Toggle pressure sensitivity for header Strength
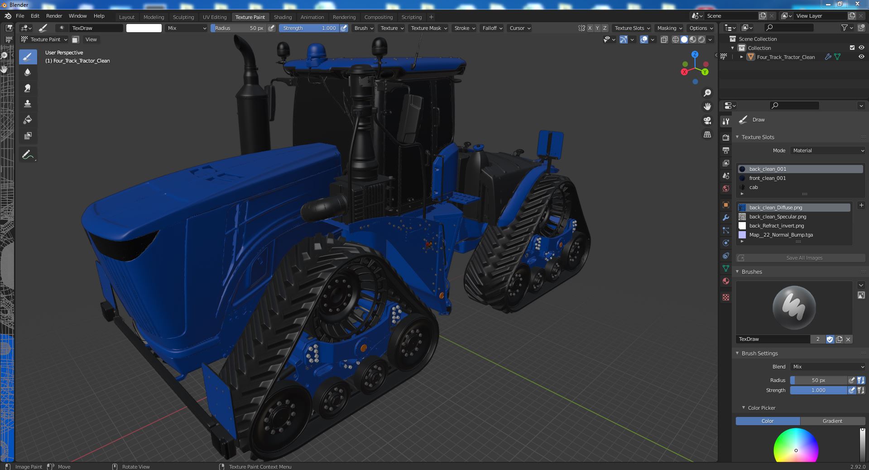Screen dimensions: 869x470 (344, 28)
